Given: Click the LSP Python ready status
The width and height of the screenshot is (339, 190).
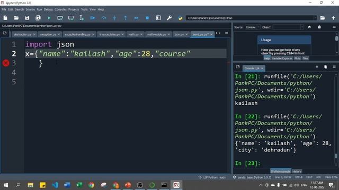Looking at the screenshot, I should 212,177.
